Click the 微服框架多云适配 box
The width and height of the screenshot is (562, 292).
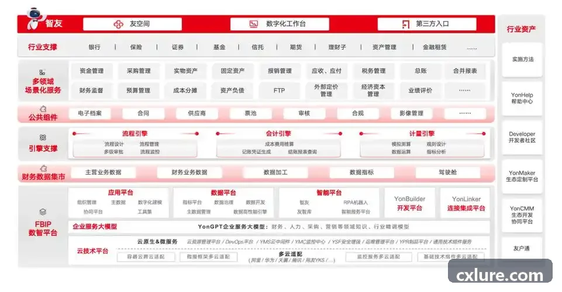(x=208, y=257)
